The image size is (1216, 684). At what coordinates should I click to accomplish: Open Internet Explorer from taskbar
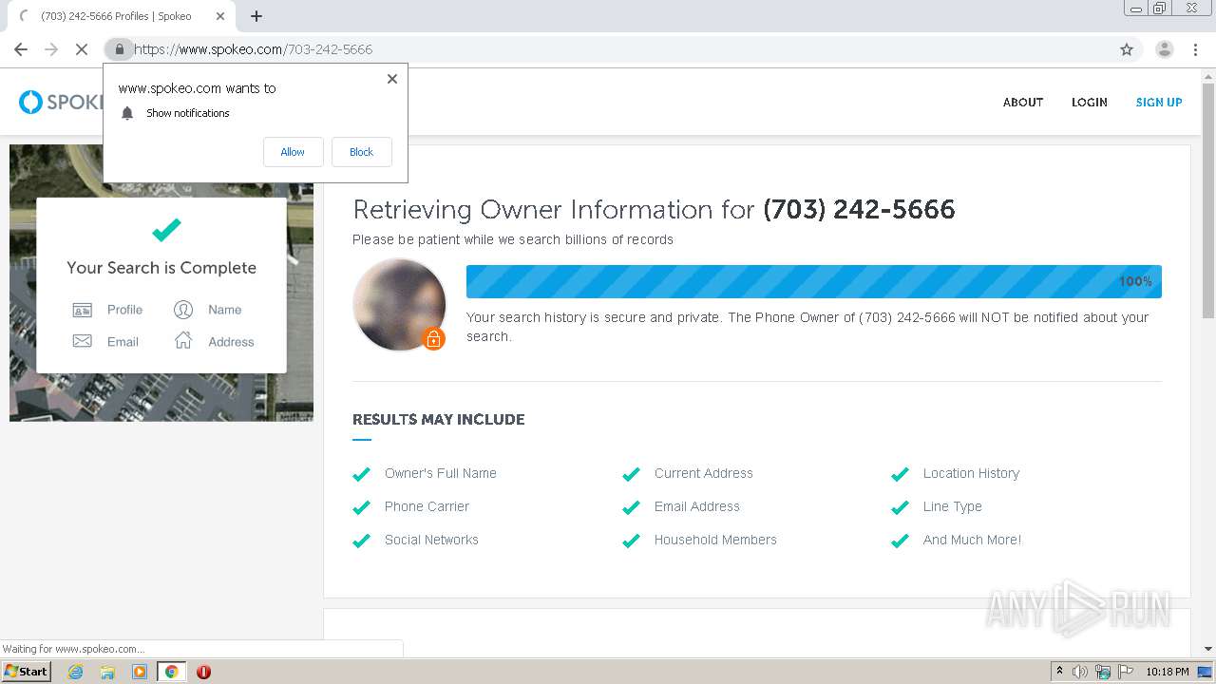75,672
